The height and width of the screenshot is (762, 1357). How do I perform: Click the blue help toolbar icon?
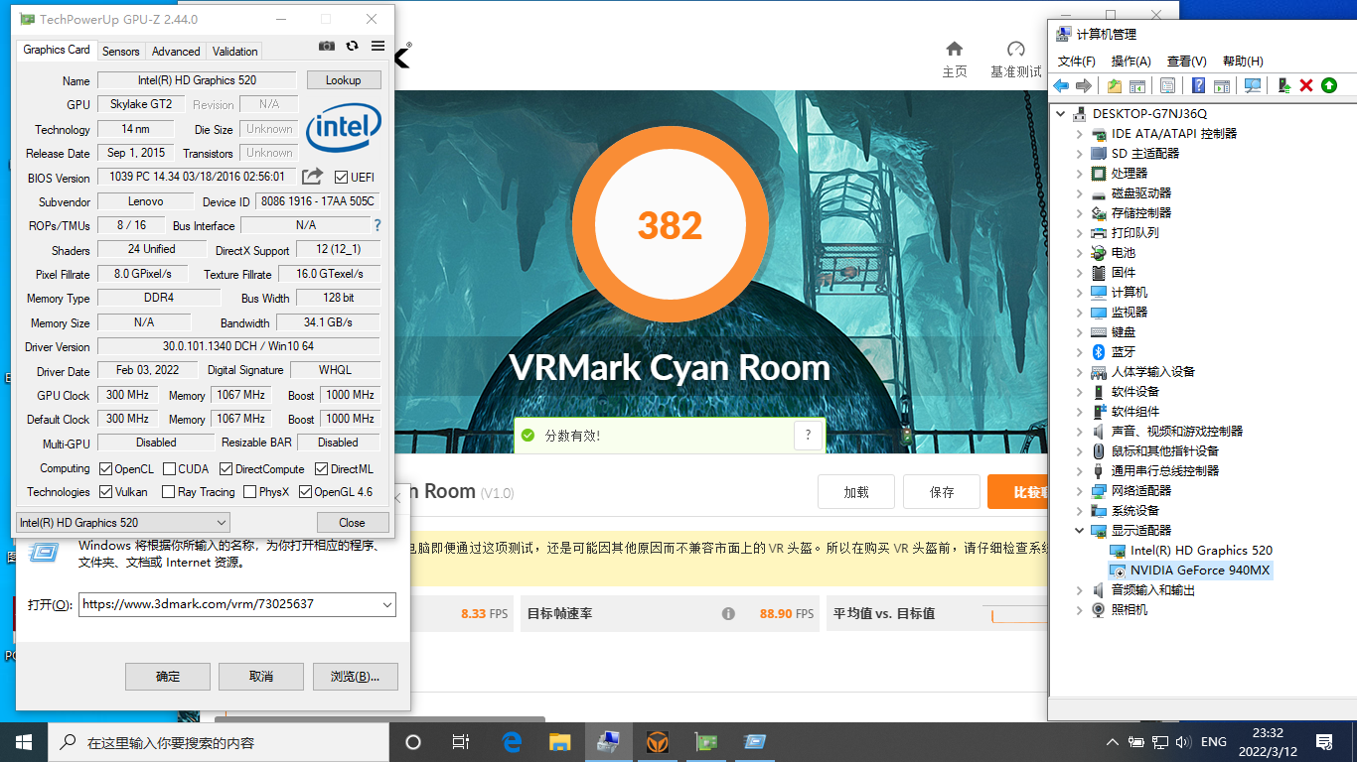pos(1199,86)
